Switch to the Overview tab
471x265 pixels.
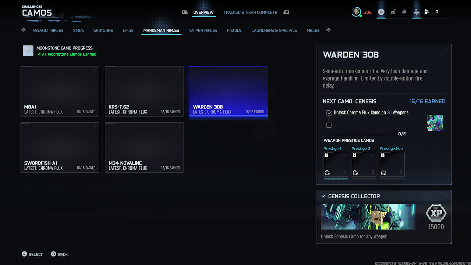[x=203, y=13]
